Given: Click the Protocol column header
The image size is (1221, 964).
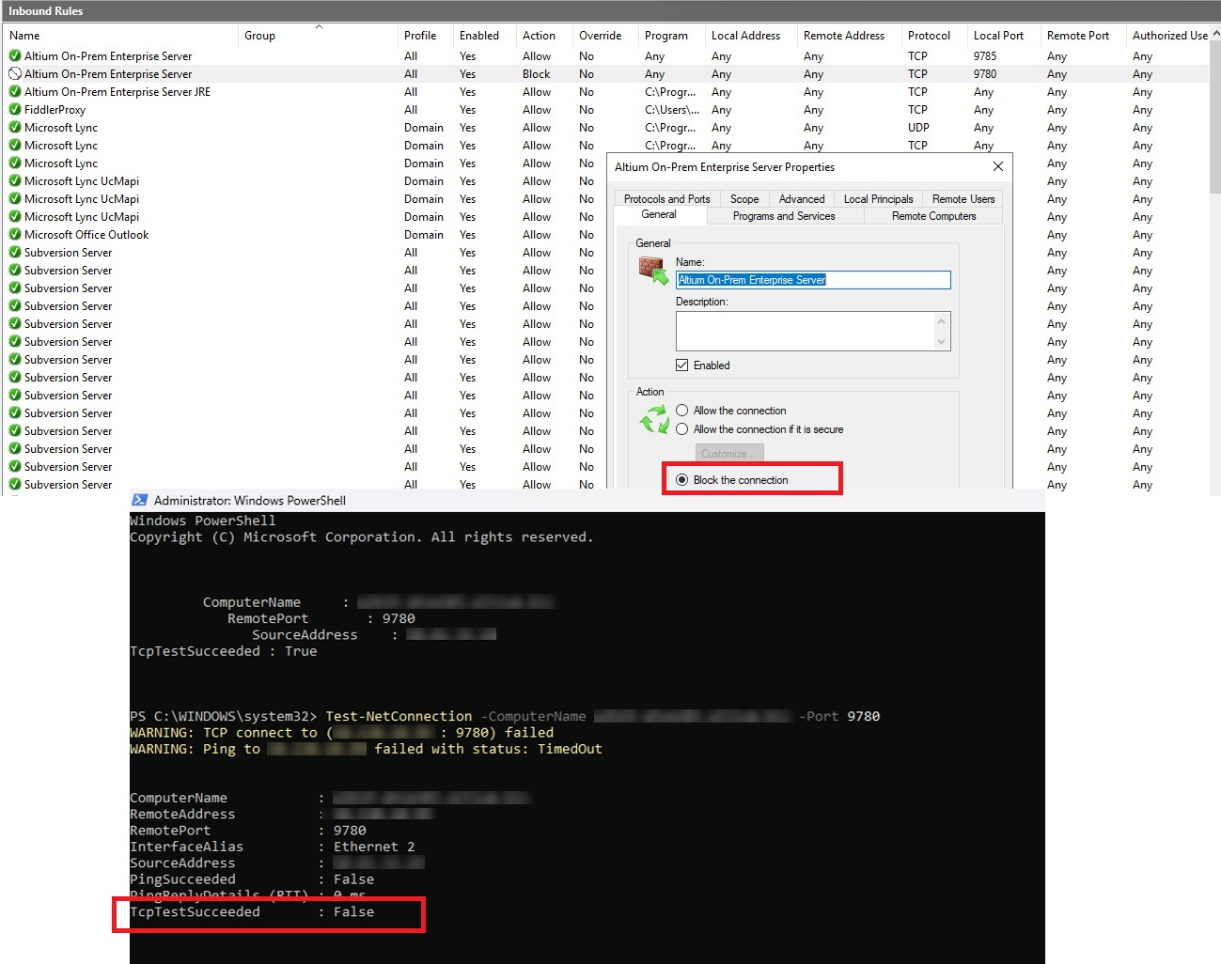Looking at the screenshot, I should pyautogui.click(x=935, y=36).
